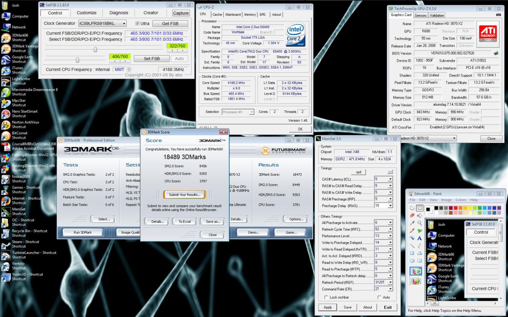Switch to the Sensors tab in GPU-Z

421,15
